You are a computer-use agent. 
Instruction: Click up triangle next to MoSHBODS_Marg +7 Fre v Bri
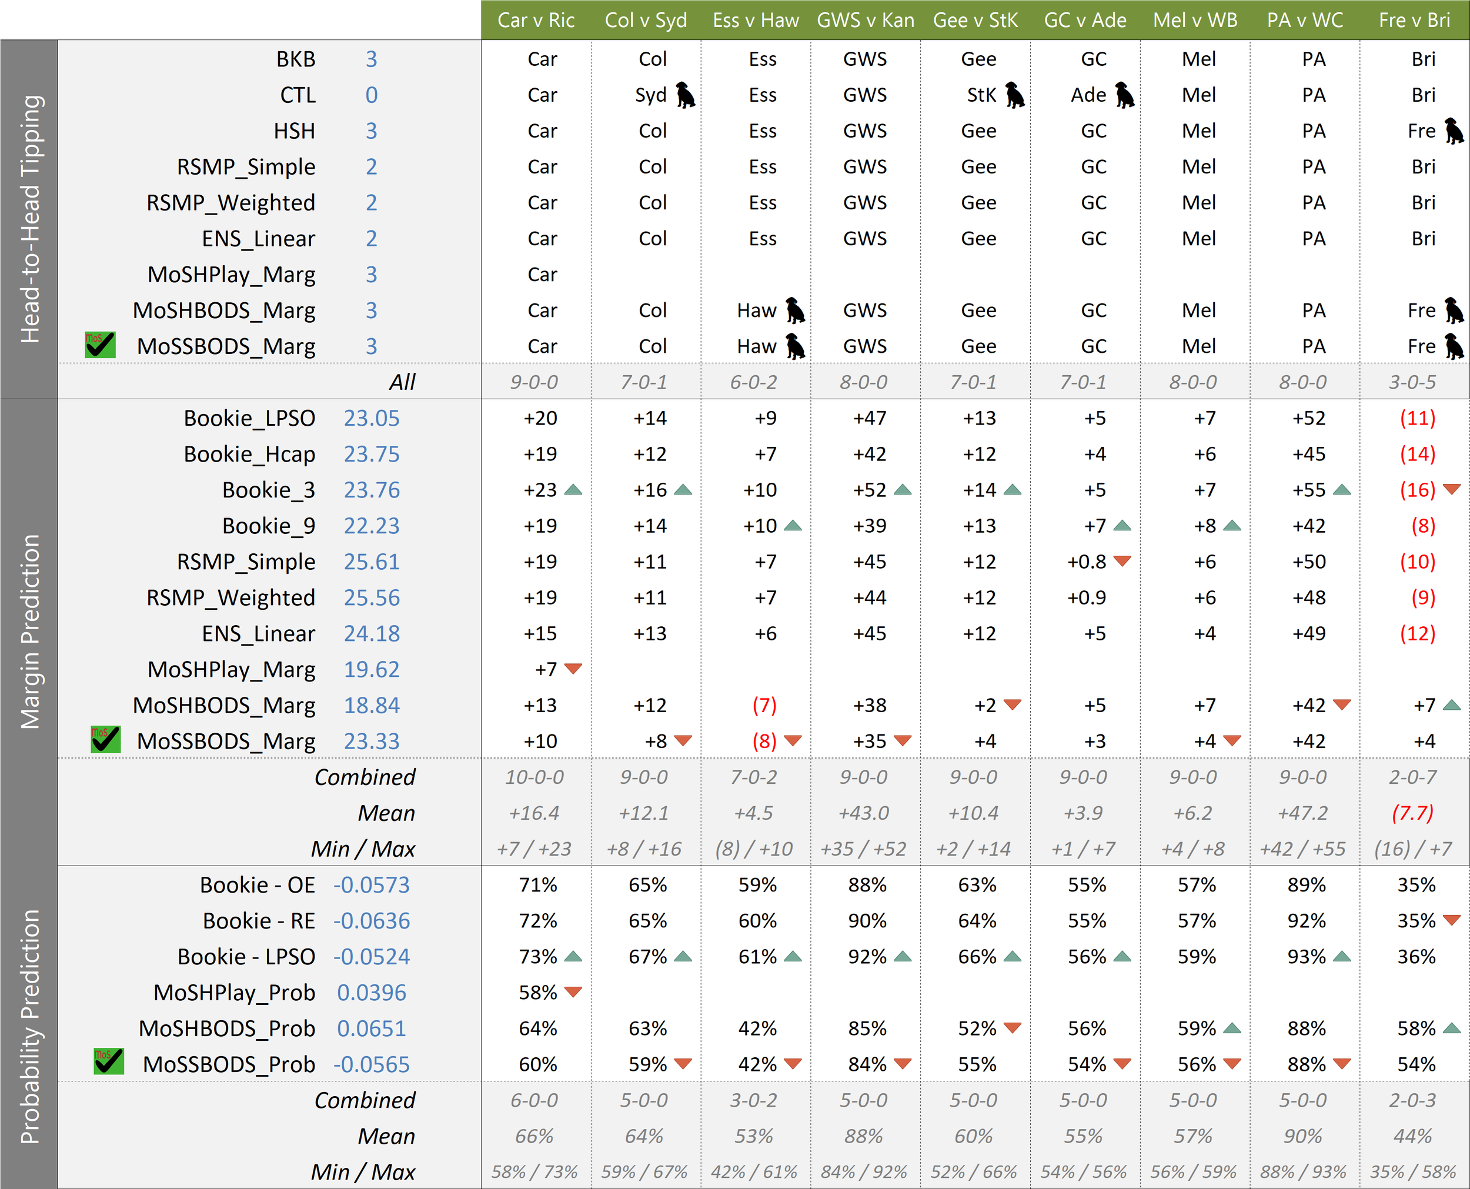coord(1452,705)
